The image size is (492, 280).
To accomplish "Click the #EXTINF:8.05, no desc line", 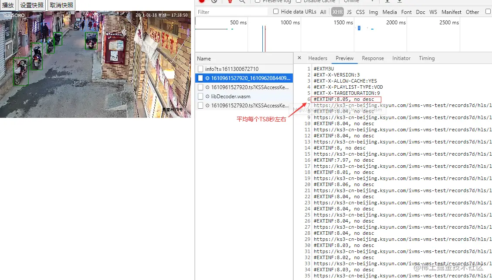I will (343, 99).
